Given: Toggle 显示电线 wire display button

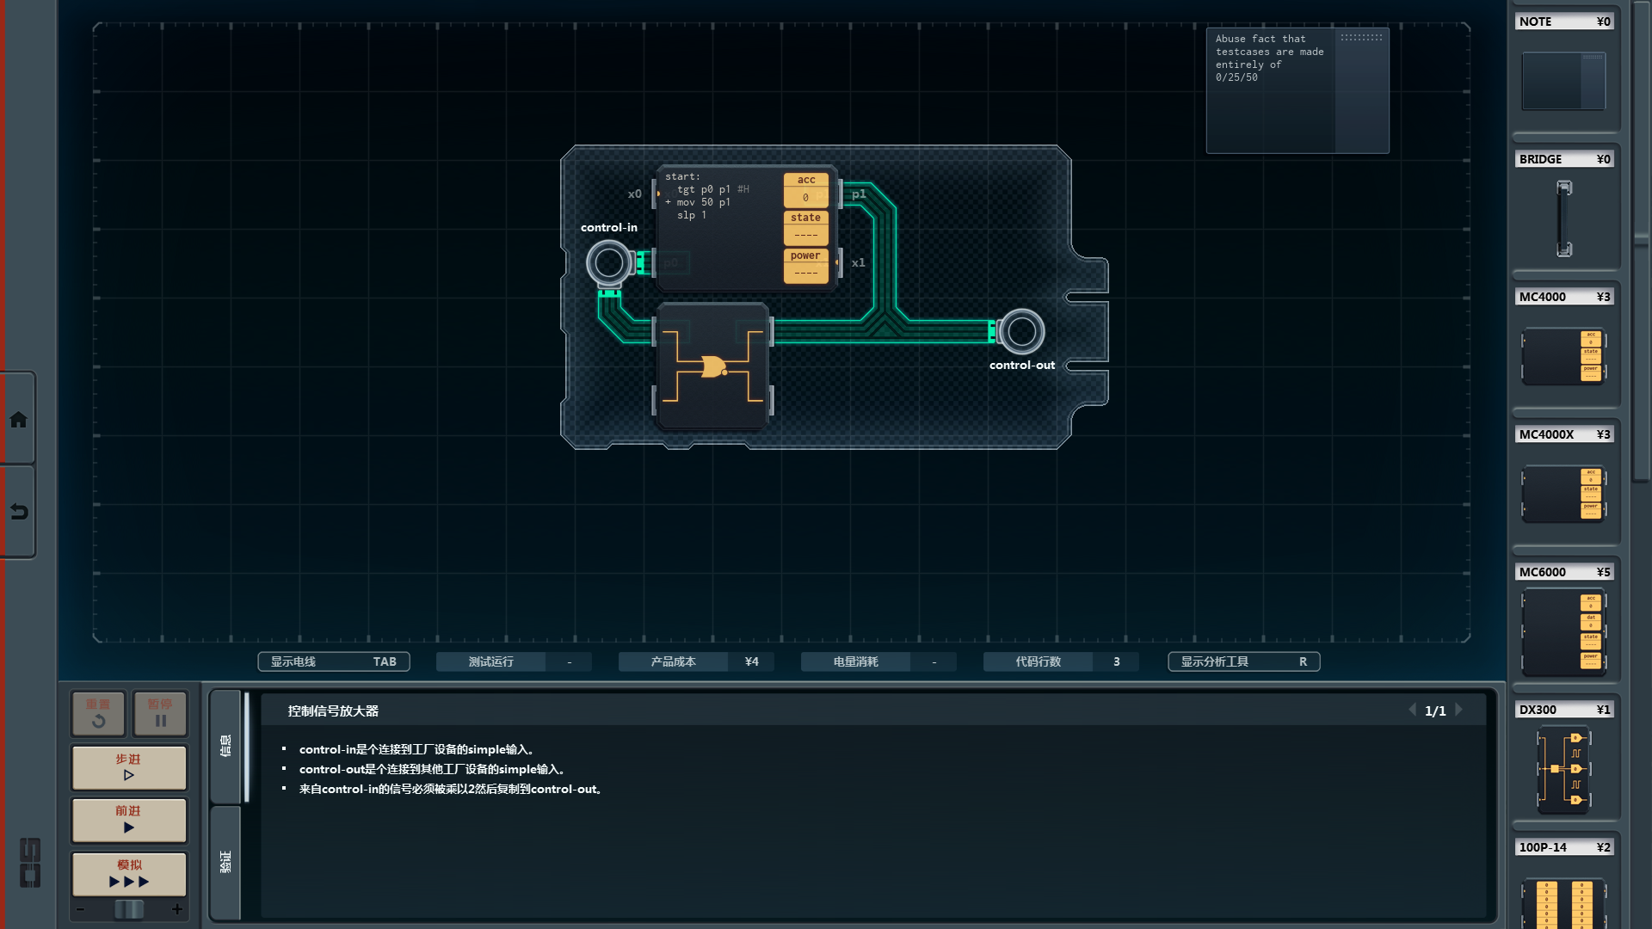Looking at the screenshot, I should point(334,661).
